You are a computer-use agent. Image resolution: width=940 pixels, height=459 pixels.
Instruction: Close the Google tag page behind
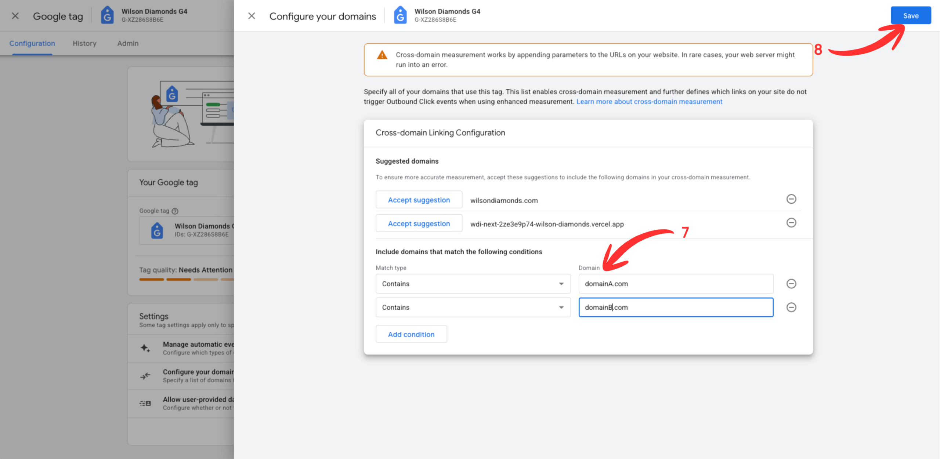(x=15, y=16)
